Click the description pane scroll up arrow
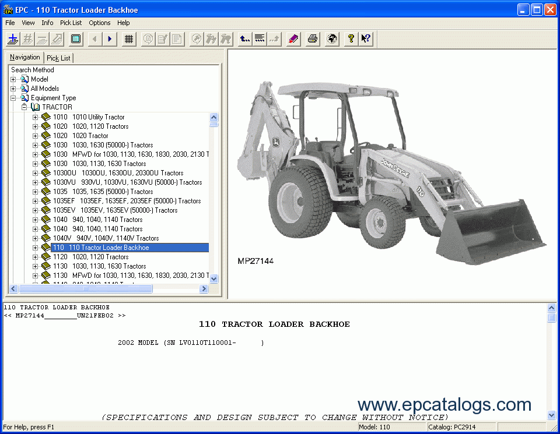 pyautogui.click(x=551, y=308)
